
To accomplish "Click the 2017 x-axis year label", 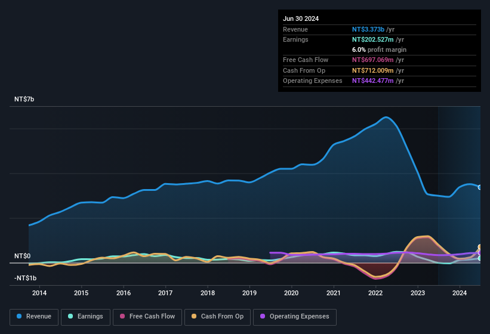I will click(x=165, y=293).
